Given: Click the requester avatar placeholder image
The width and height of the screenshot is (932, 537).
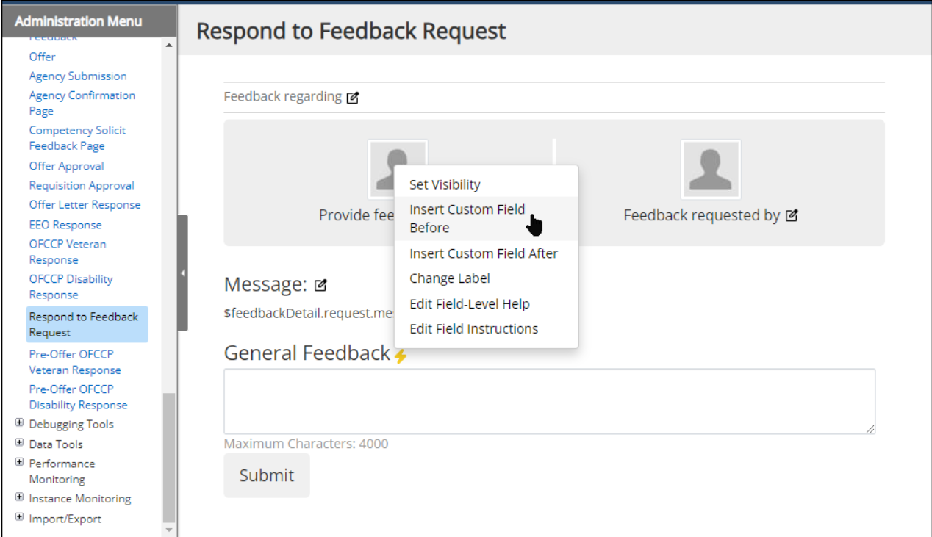Looking at the screenshot, I should (711, 170).
